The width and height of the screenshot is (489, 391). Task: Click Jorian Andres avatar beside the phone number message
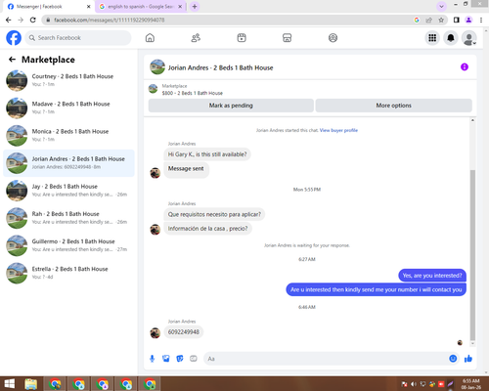(156, 333)
